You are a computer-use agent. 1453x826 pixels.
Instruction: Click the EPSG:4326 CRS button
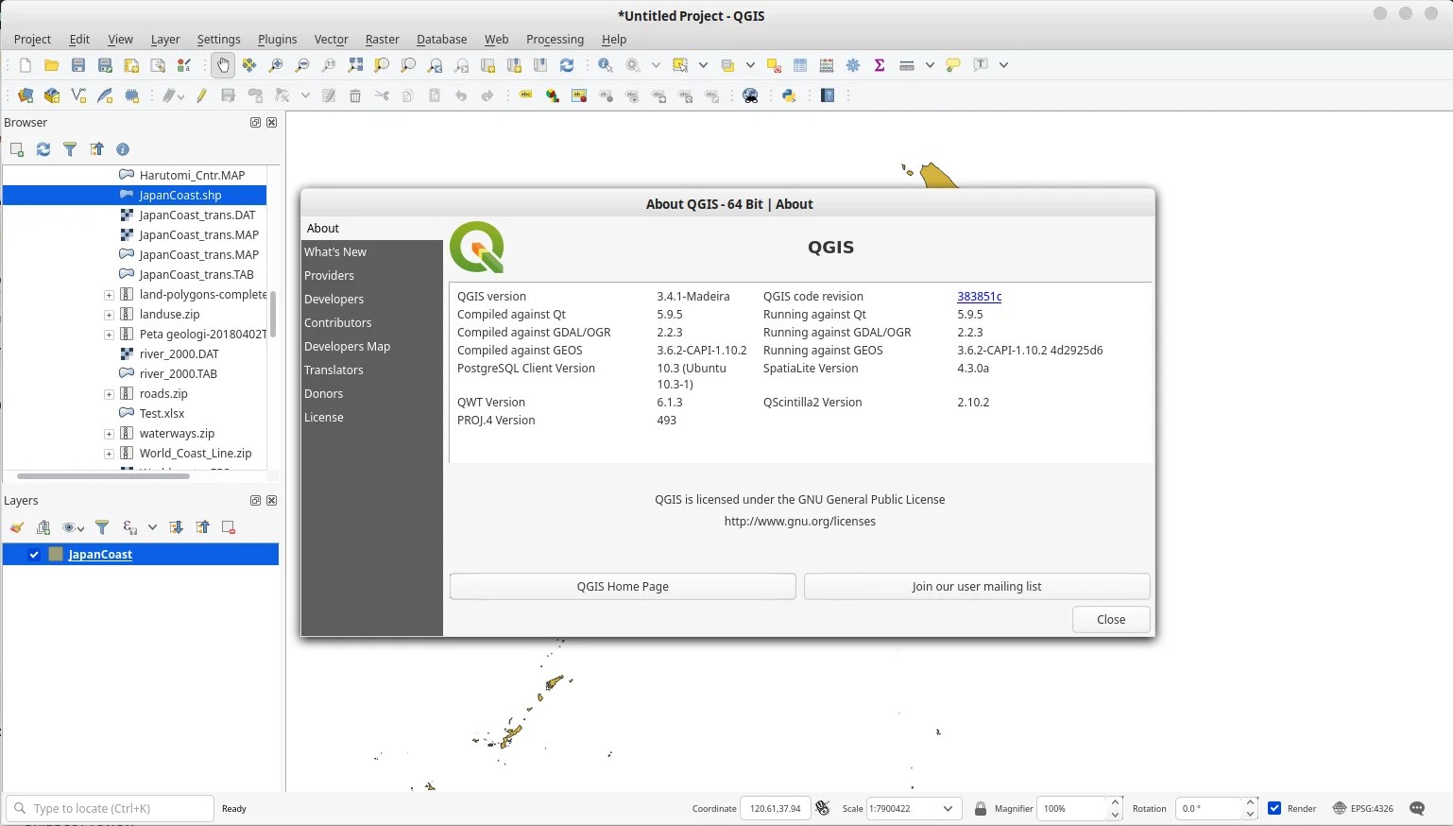click(x=1362, y=808)
